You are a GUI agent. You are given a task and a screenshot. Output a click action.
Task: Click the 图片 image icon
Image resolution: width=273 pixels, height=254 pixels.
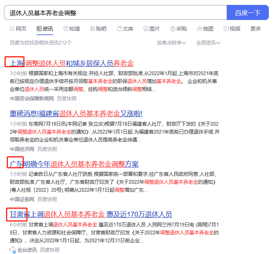click(146, 29)
